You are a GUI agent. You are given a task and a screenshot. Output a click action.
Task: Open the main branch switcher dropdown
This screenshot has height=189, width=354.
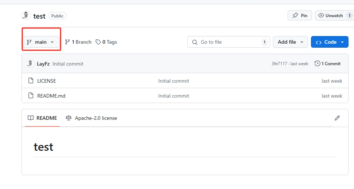41,42
